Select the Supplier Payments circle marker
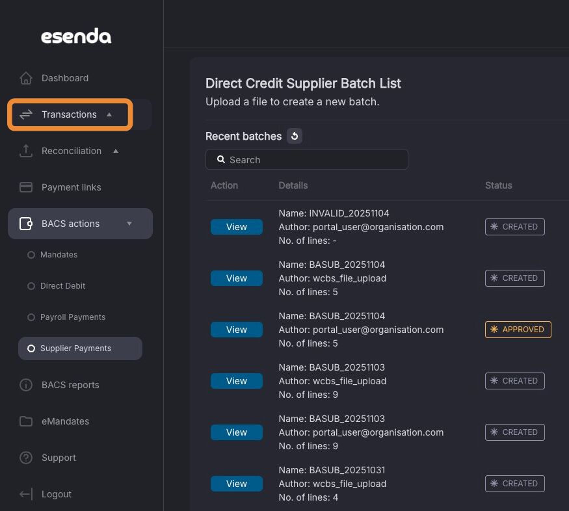 (31, 348)
